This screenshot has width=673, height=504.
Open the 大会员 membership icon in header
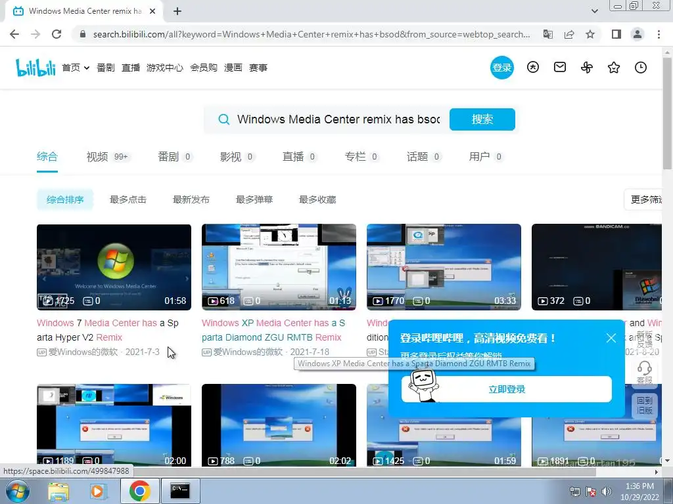point(532,68)
